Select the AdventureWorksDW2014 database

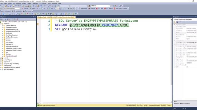pyautogui.click(x=13, y=31)
